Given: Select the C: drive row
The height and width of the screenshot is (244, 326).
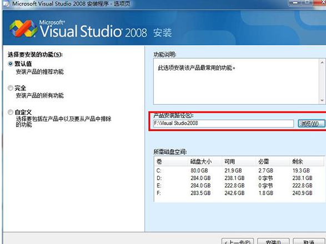Looking at the screenshot, I should [239, 170].
